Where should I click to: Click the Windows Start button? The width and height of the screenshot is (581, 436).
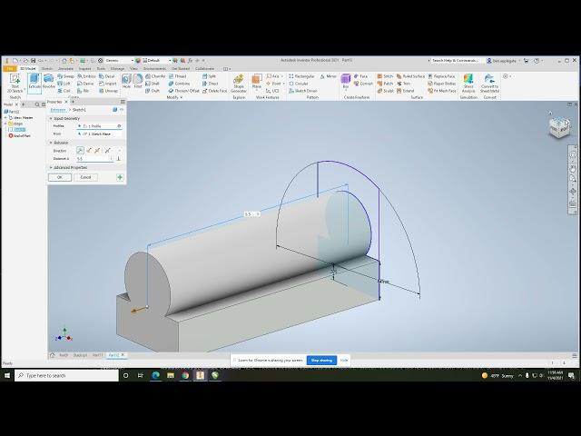pos(7,375)
